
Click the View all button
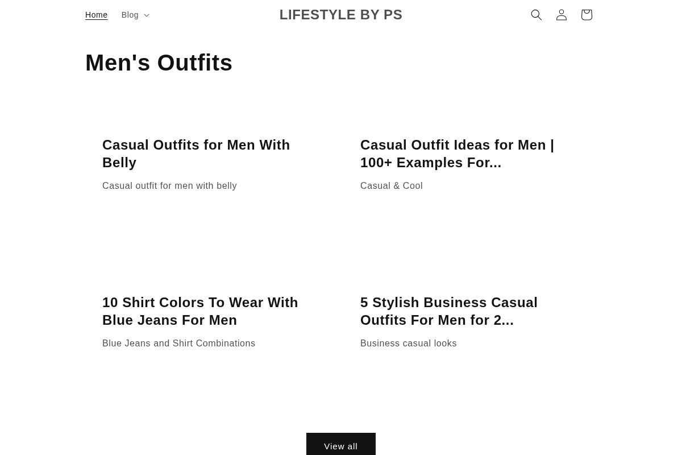click(x=341, y=446)
